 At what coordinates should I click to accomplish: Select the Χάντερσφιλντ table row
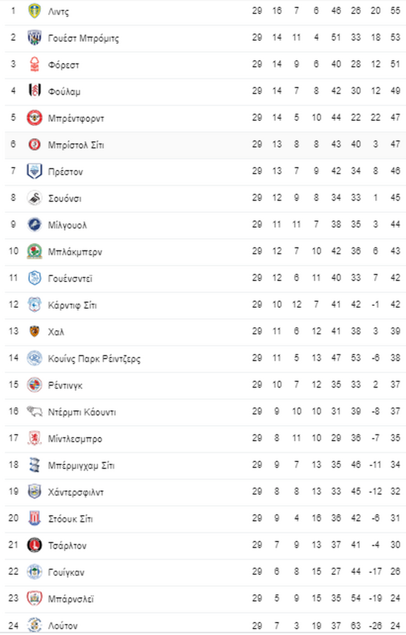point(203,492)
